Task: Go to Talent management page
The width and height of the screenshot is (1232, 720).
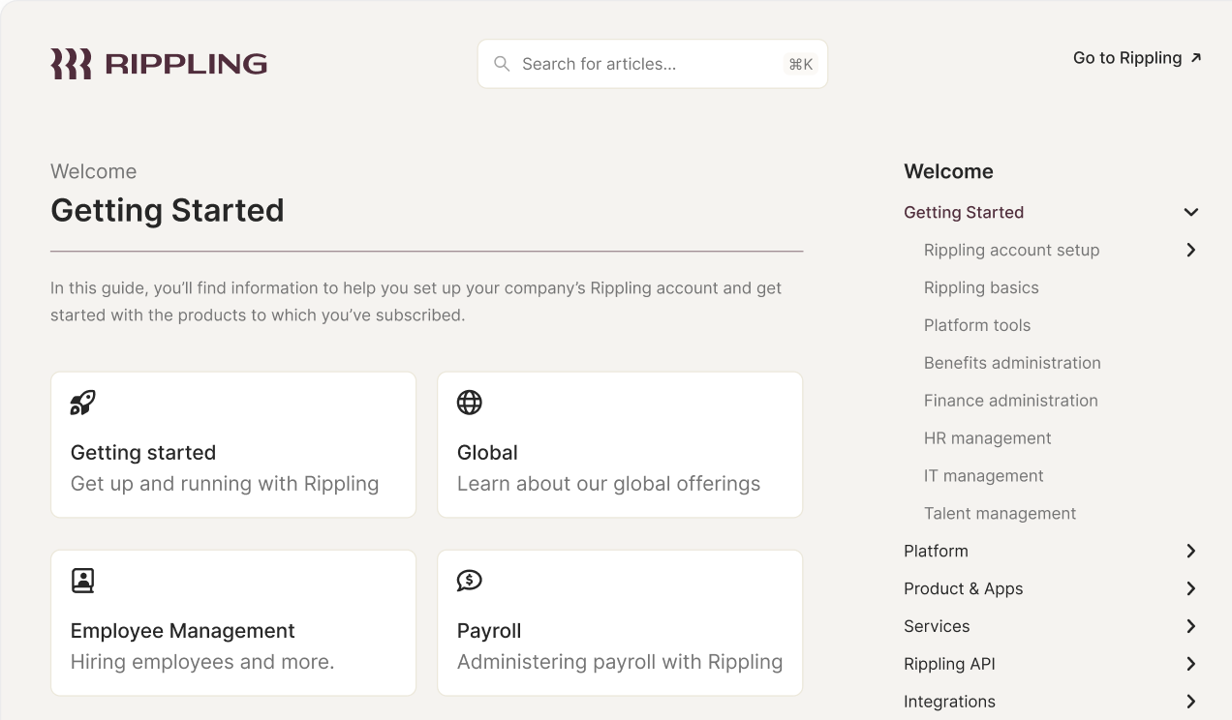Action: [1000, 514]
